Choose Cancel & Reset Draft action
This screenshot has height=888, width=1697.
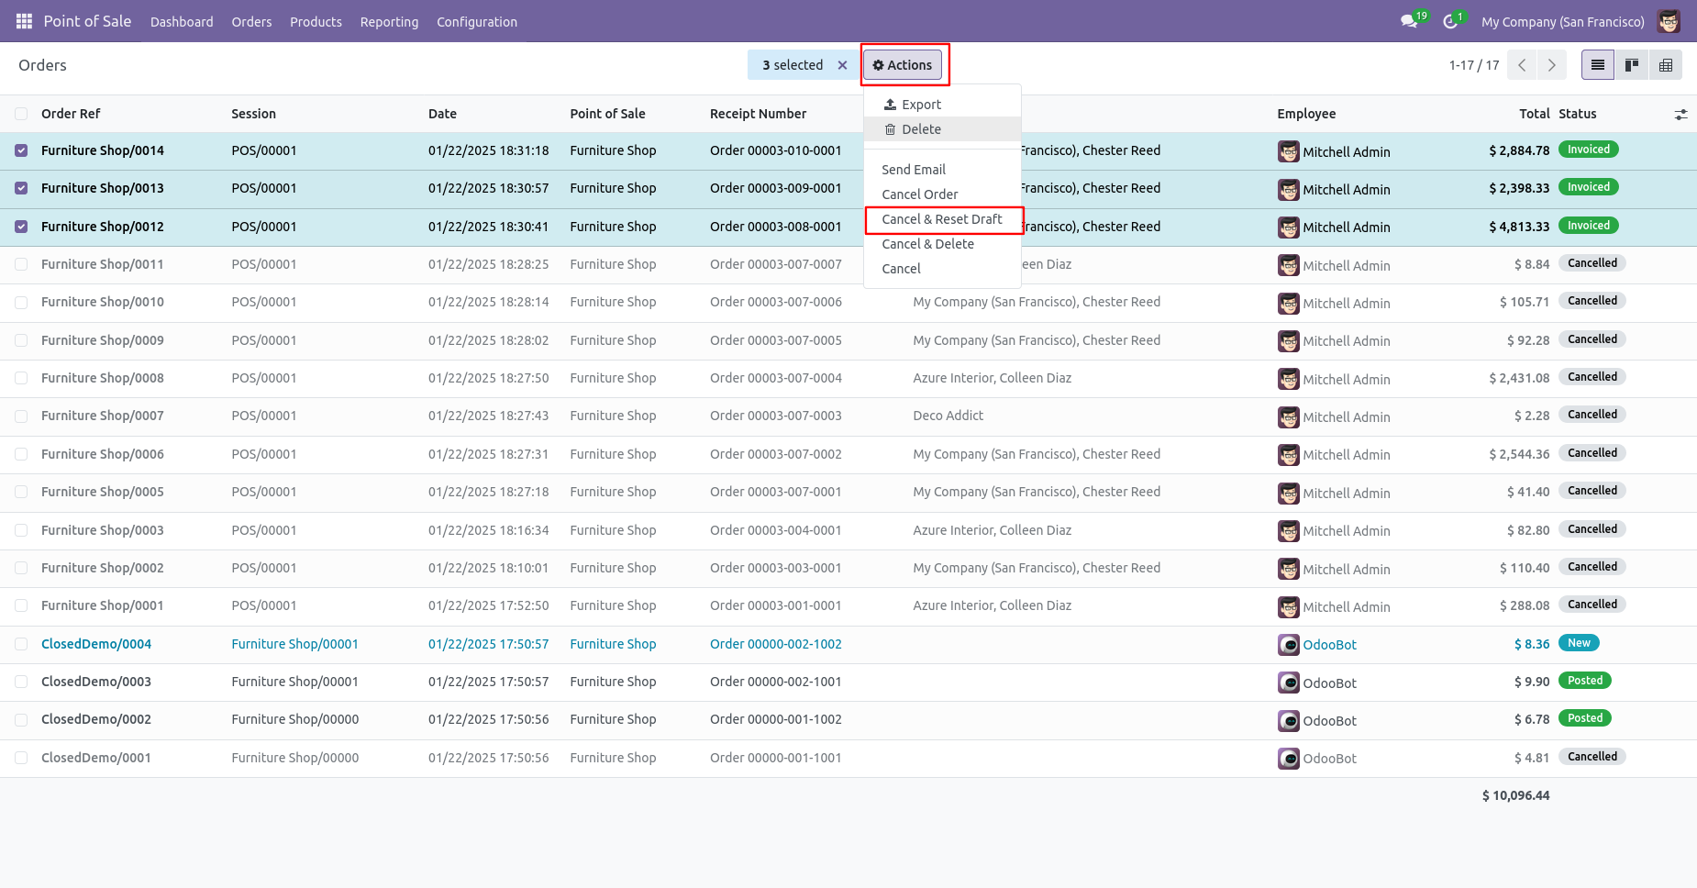942,219
